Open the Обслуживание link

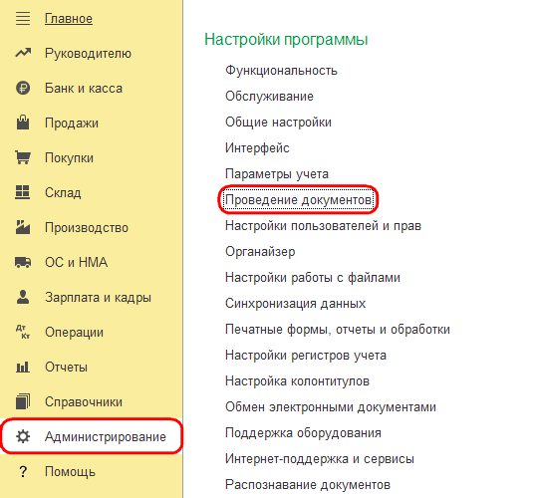click(269, 97)
